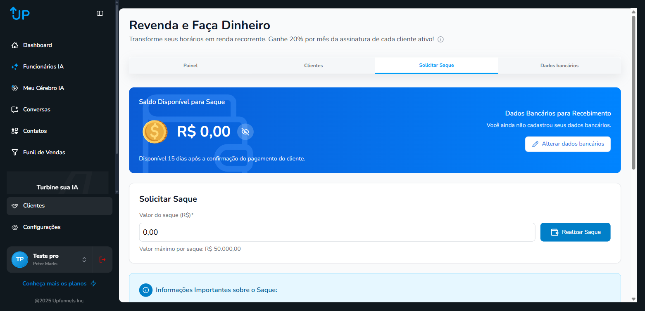Select the Clientes tab
Image resolution: width=645 pixels, height=311 pixels.
pyautogui.click(x=314, y=66)
